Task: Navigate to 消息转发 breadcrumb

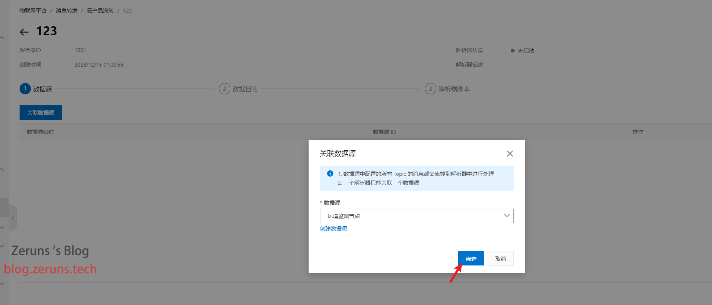Action: click(67, 11)
